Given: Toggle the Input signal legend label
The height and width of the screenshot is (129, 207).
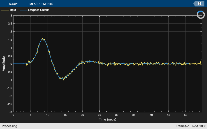Looking at the screenshot, I should coord(13,10).
